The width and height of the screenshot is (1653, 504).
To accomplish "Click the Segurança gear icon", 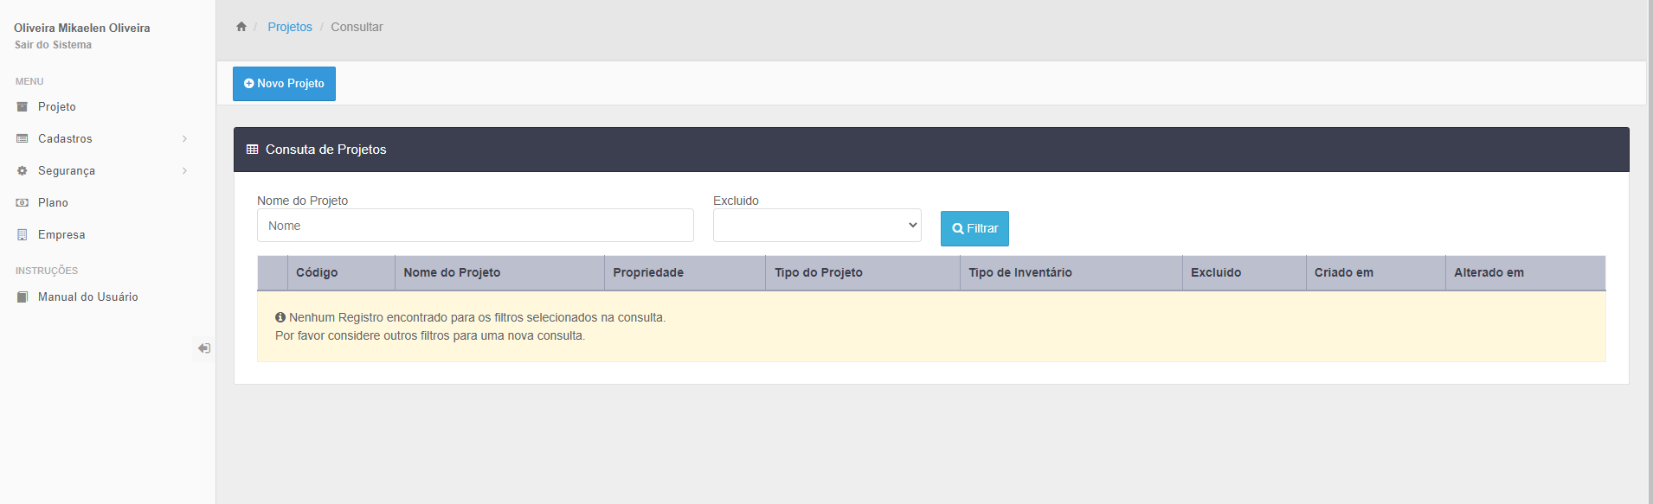I will [23, 170].
